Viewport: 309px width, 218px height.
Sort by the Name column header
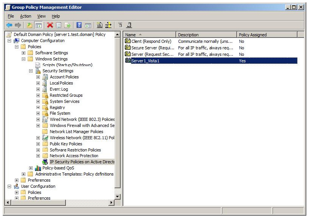pos(150,35)
